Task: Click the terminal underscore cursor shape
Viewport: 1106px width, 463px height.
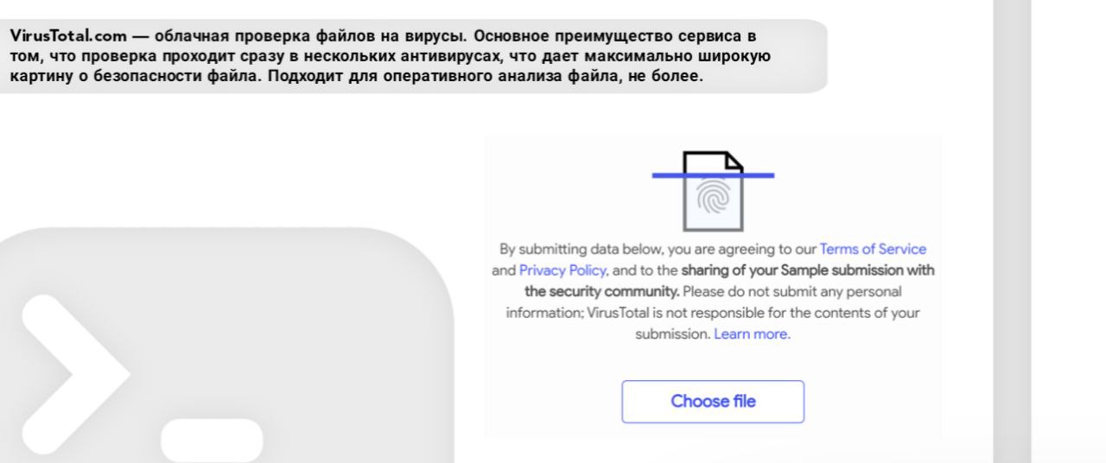Action: pos(212,439)
